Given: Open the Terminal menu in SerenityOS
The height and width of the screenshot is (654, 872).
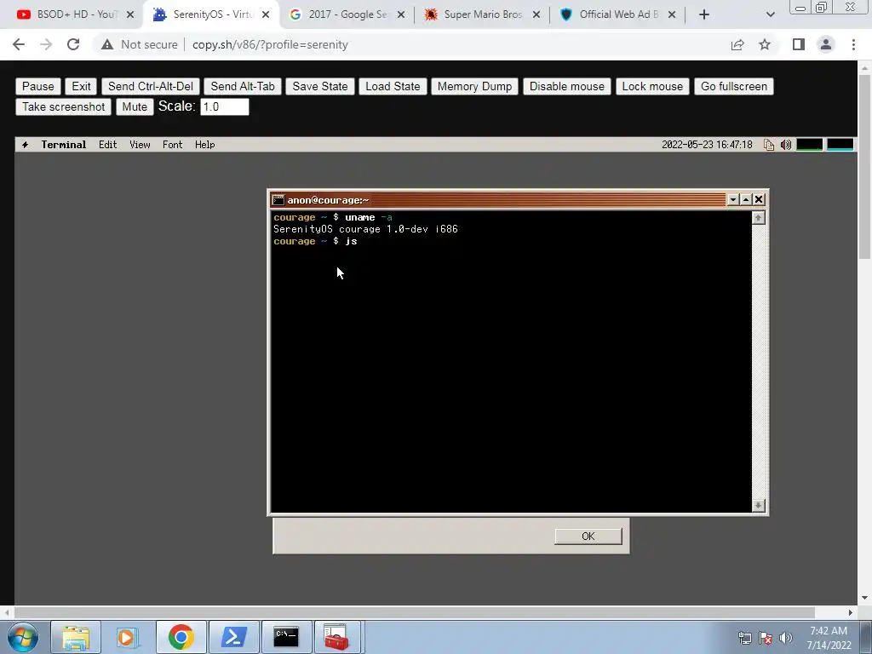Looking at the screenshot, I should click(63, 145).
